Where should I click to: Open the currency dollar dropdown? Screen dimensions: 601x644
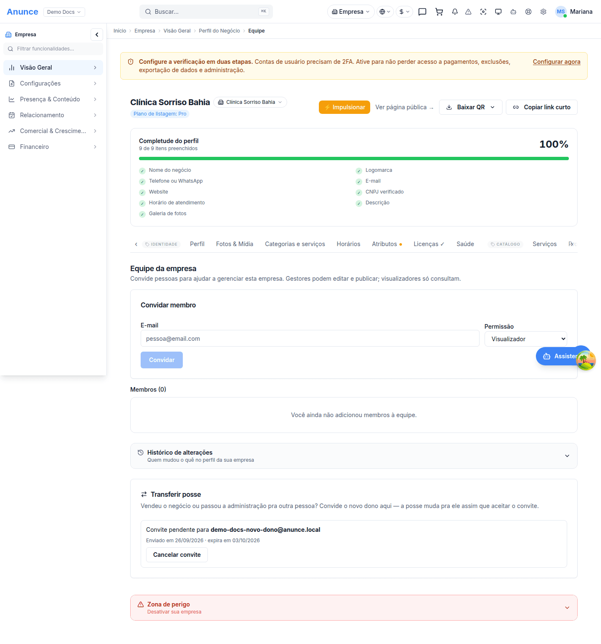(x=404, y=12)
